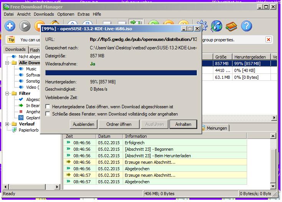The height and width of the screenshot is (202, 282).
Task: Collapse the Filter tree node
Action: tap(7, 93)
